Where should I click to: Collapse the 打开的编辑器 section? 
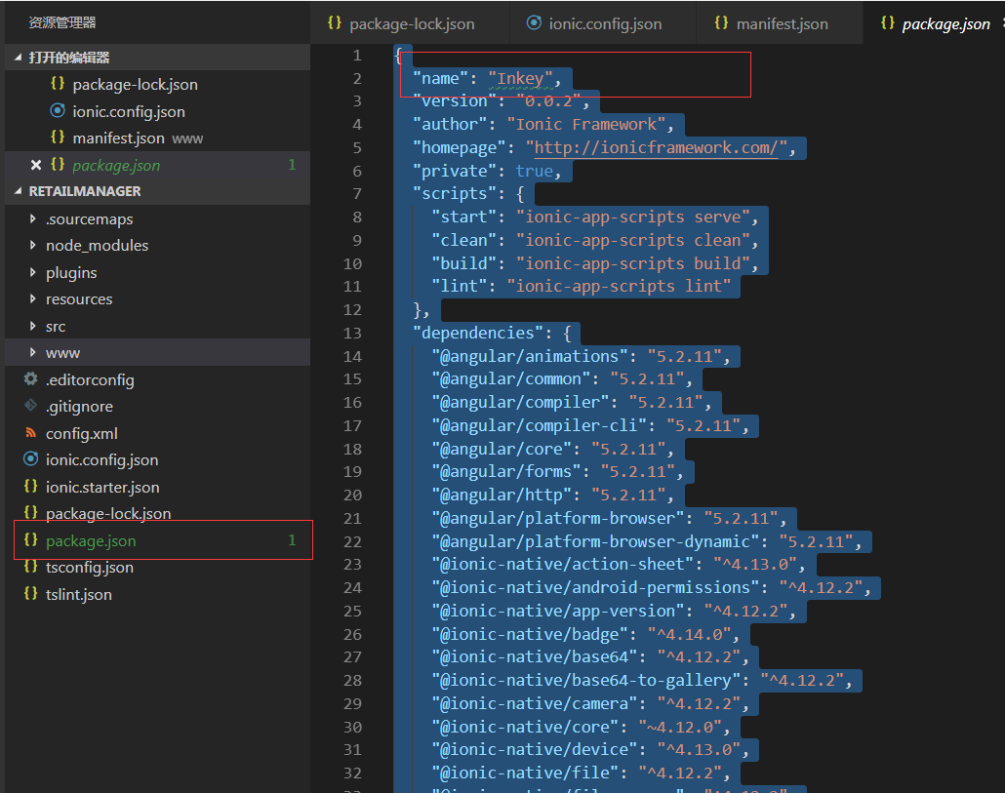(x=18, y=58)
